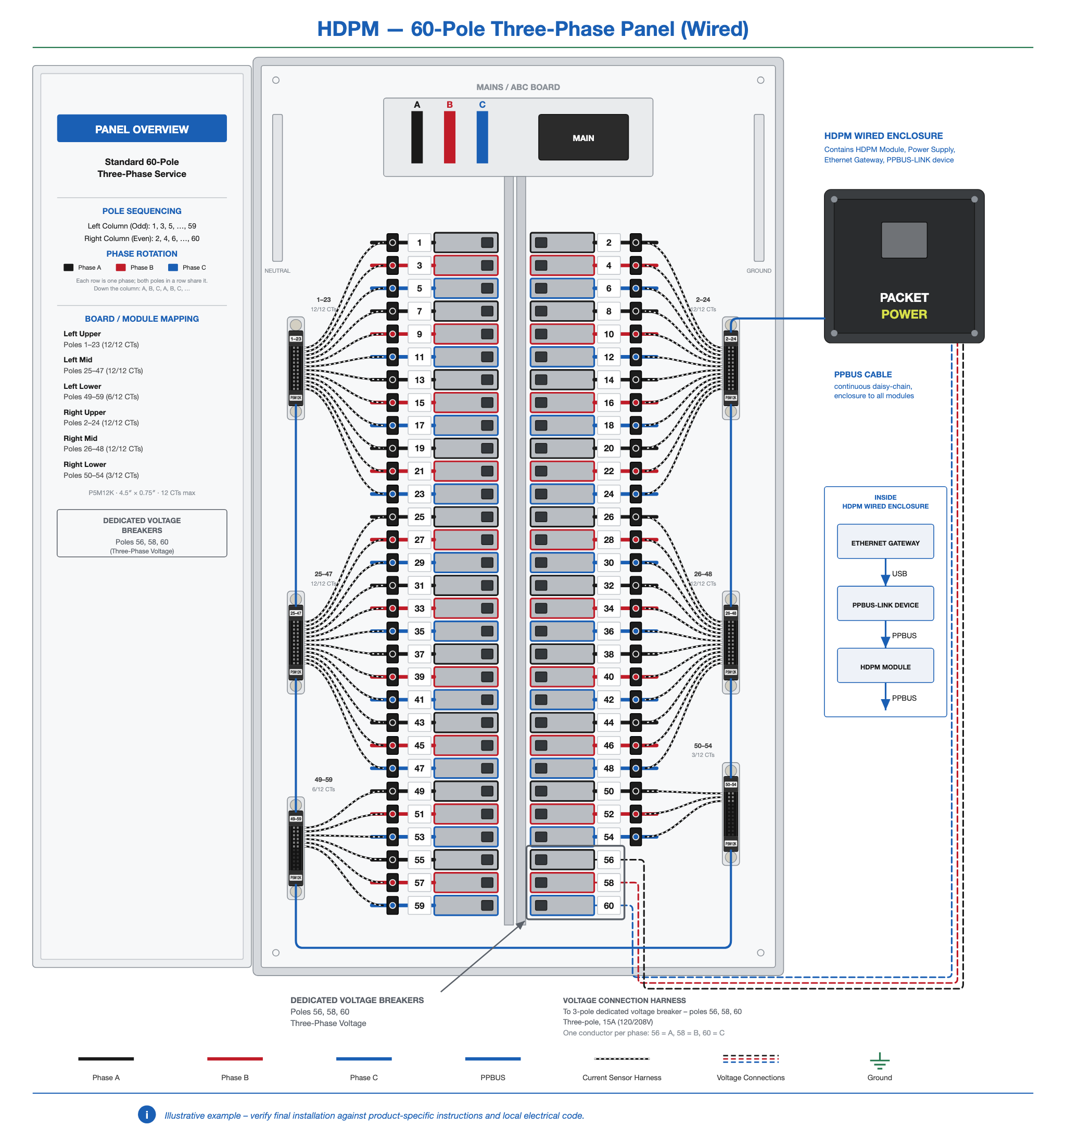
Task: Click the MAINS / ABC BOARD label
Action: (x=518, y=87)
